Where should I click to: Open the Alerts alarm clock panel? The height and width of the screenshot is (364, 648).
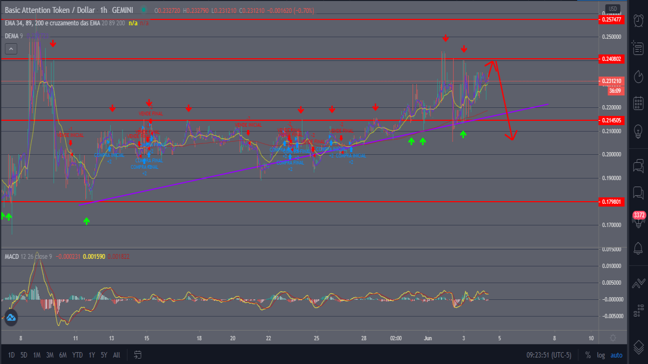click(638, 20)
